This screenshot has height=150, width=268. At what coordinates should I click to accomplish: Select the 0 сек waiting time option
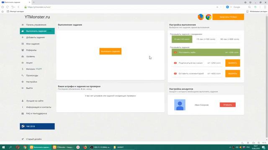click(x=182, y=39)
